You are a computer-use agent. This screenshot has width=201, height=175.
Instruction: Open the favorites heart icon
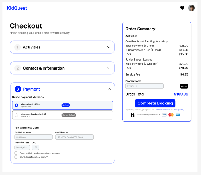point(182,8)
